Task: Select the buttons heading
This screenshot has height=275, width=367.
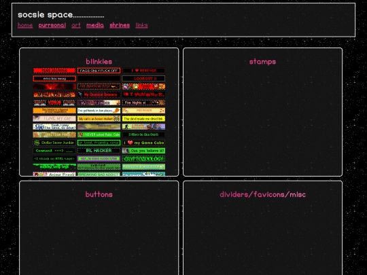Action: coord(99,194)
